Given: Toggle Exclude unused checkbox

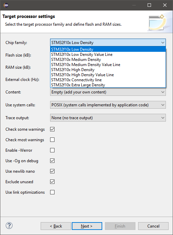Looking at the screenshot, I should coord(52,181).
